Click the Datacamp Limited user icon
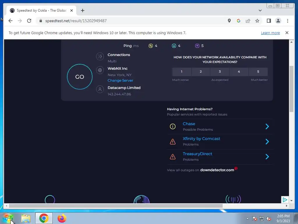298x224 pixels. coord(100,89)
